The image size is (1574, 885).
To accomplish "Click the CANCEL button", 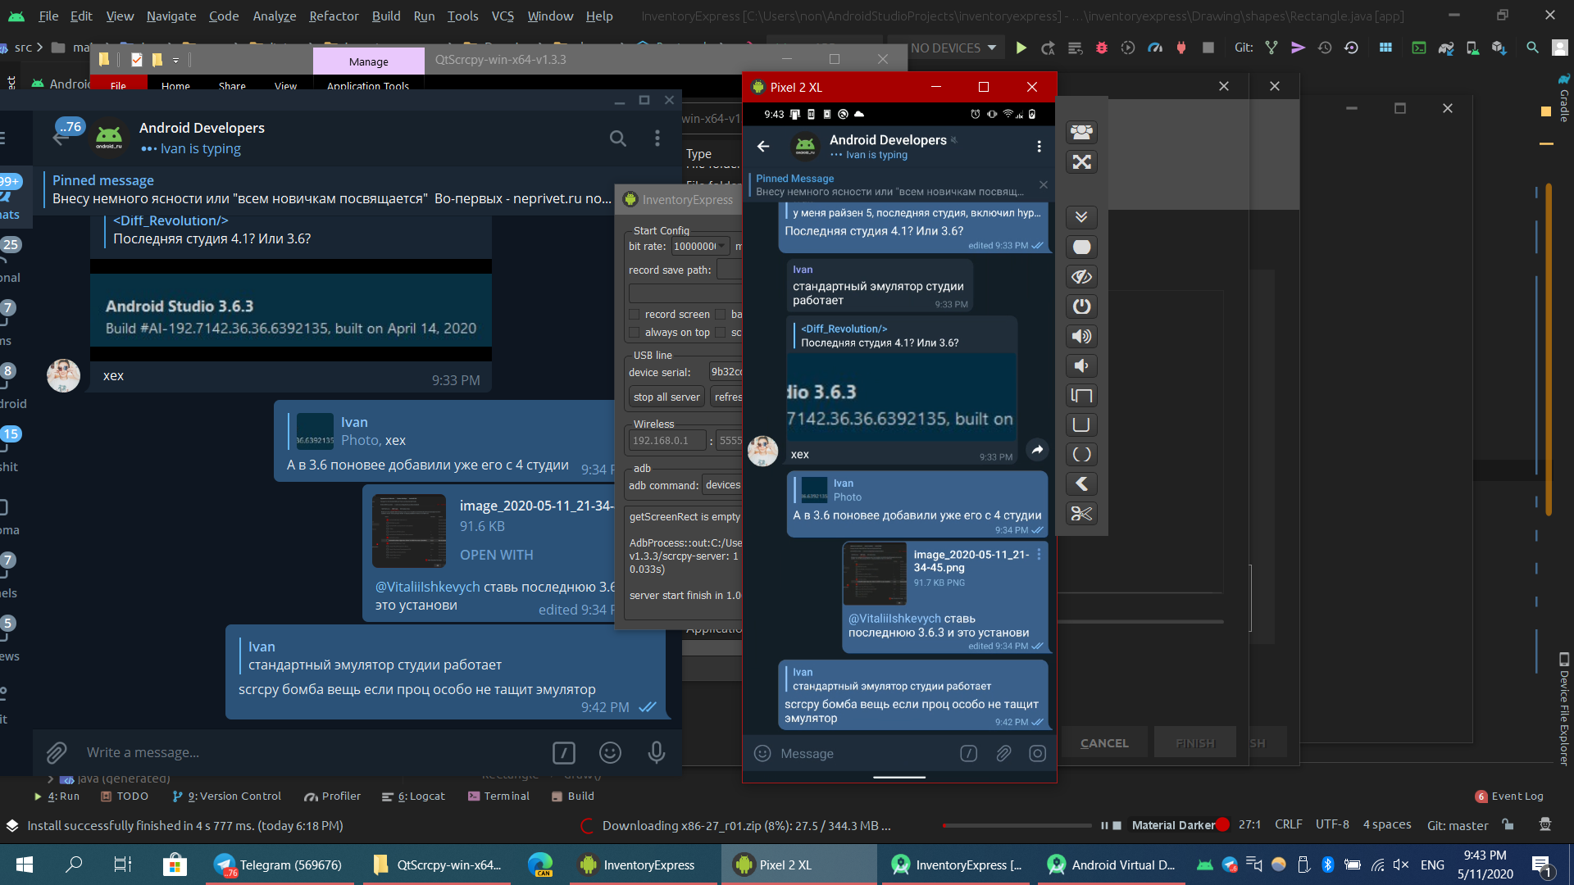I will tap(1104, 743).
